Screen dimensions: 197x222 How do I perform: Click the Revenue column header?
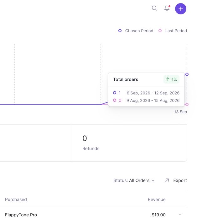pos(157,199)
